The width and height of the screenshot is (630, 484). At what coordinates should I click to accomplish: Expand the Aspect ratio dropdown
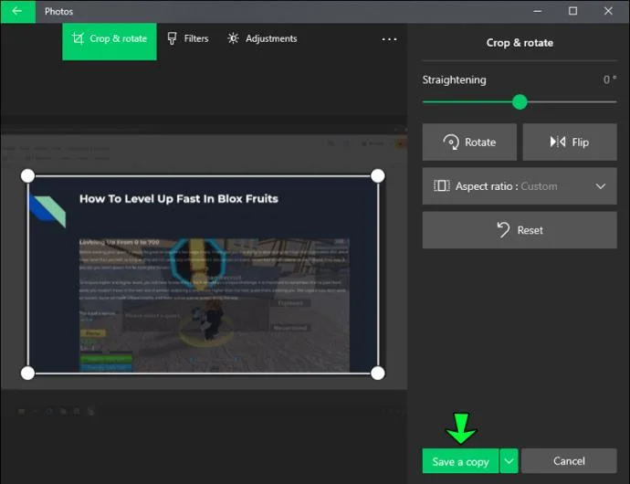point(520,186)
